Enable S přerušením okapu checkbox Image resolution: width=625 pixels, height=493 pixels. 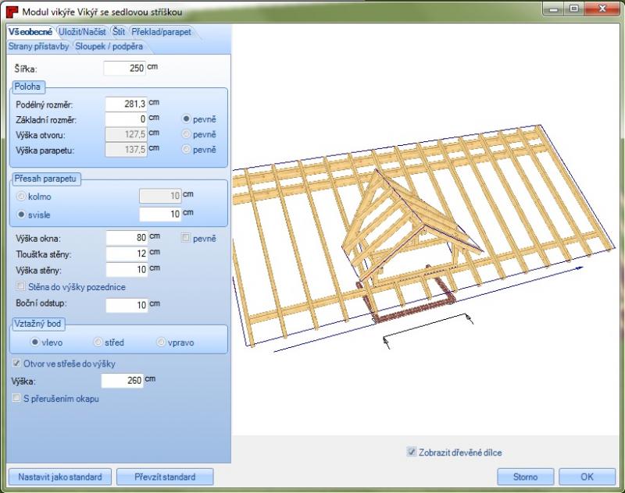tap(17, 399)
